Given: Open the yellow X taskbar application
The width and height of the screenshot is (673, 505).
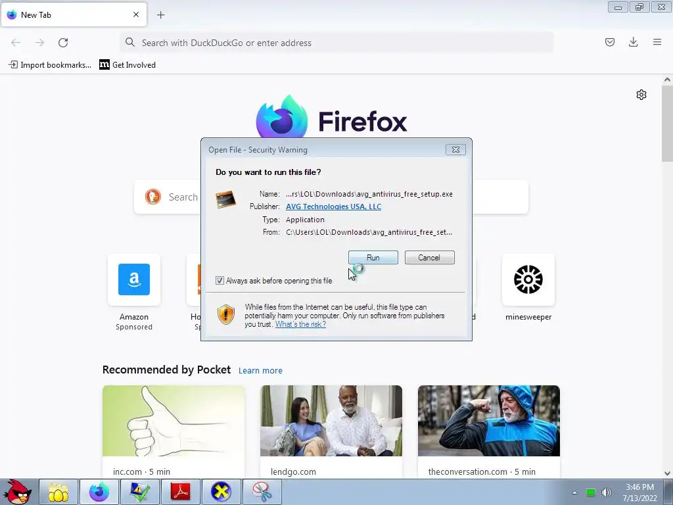Looking at the screenshot, I should tap(221, 492).
